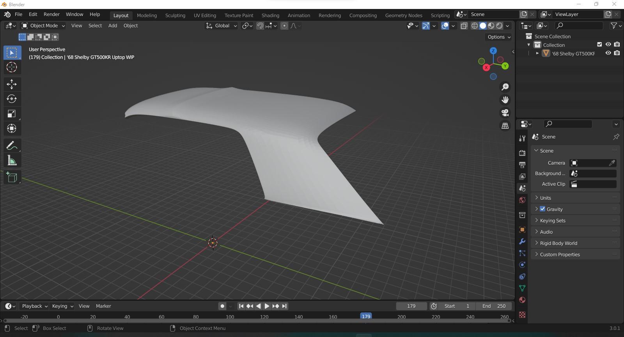Viewport: 624px width, 337px height.
Task: Open the World properties tab
Action: [522, 200]
